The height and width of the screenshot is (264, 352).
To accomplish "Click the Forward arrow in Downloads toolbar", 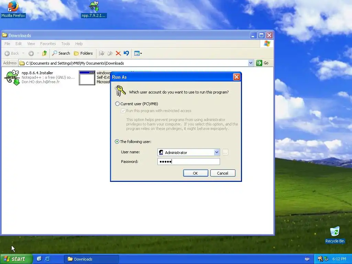I will [x=31, y=53].
